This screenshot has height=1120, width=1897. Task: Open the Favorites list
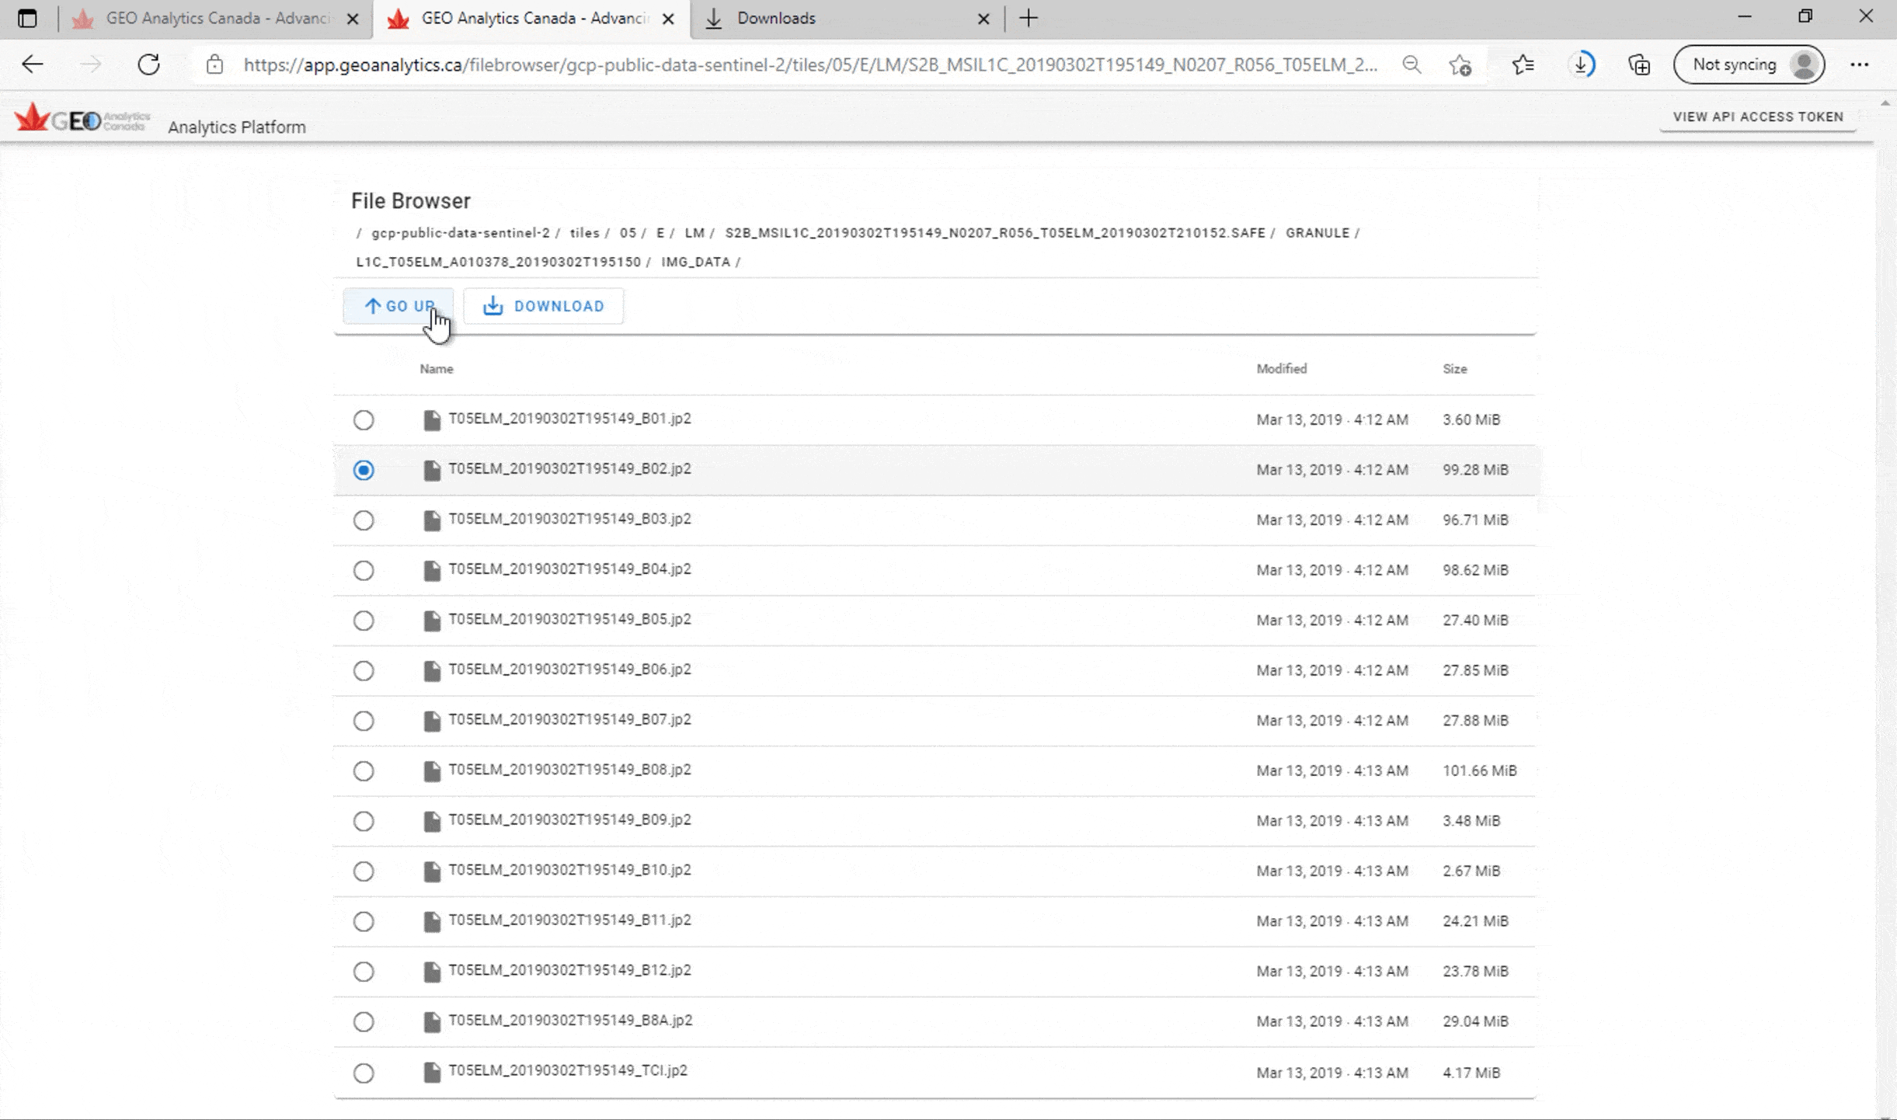[1523, 64]
